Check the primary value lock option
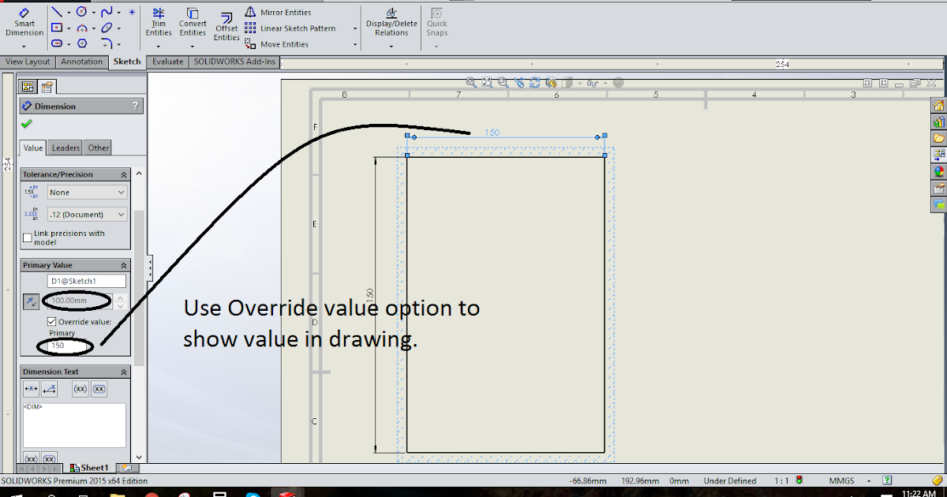The image size is (947, 497). coord(32,301)
